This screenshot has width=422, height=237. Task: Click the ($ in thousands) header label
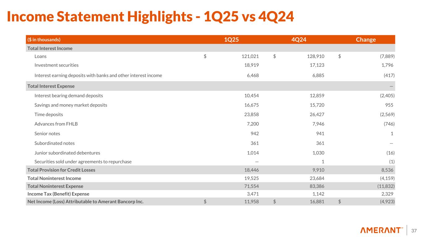pos(44,39)
